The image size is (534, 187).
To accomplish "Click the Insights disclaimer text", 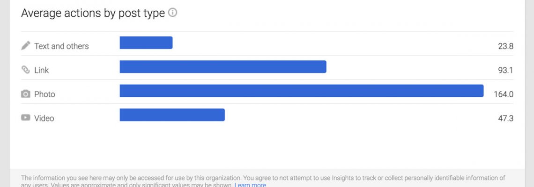I will tap(262, 178).
